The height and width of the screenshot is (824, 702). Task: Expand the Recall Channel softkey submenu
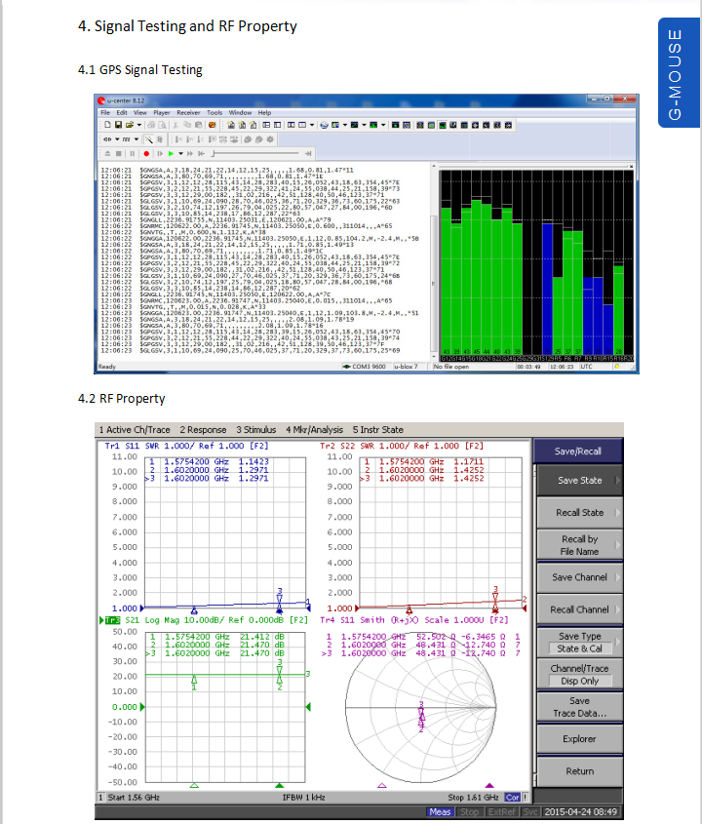click(579, 609)
